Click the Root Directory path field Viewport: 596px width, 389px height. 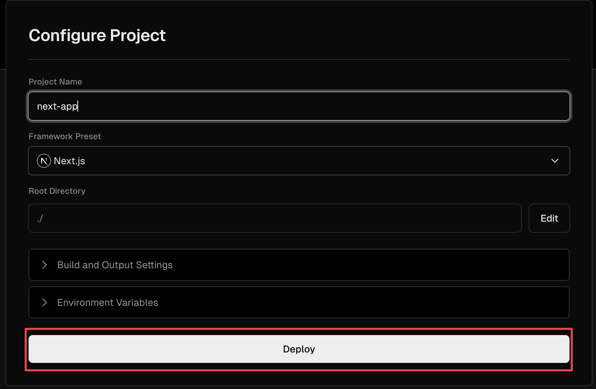[x=275, y=218]
